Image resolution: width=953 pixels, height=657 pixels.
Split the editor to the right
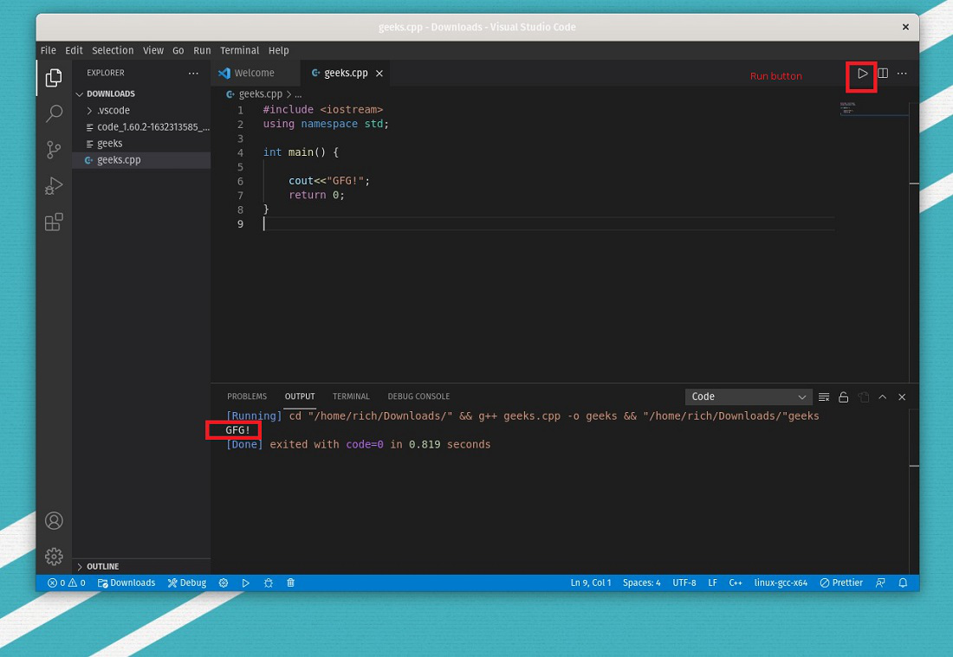coord(883,74)
